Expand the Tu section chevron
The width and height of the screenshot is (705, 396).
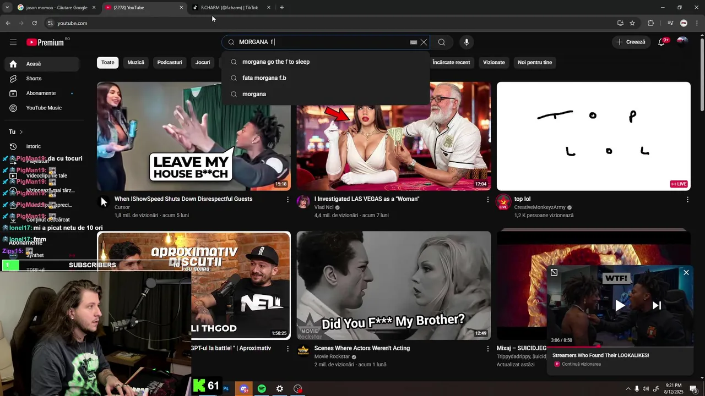[x=21, y=132]
